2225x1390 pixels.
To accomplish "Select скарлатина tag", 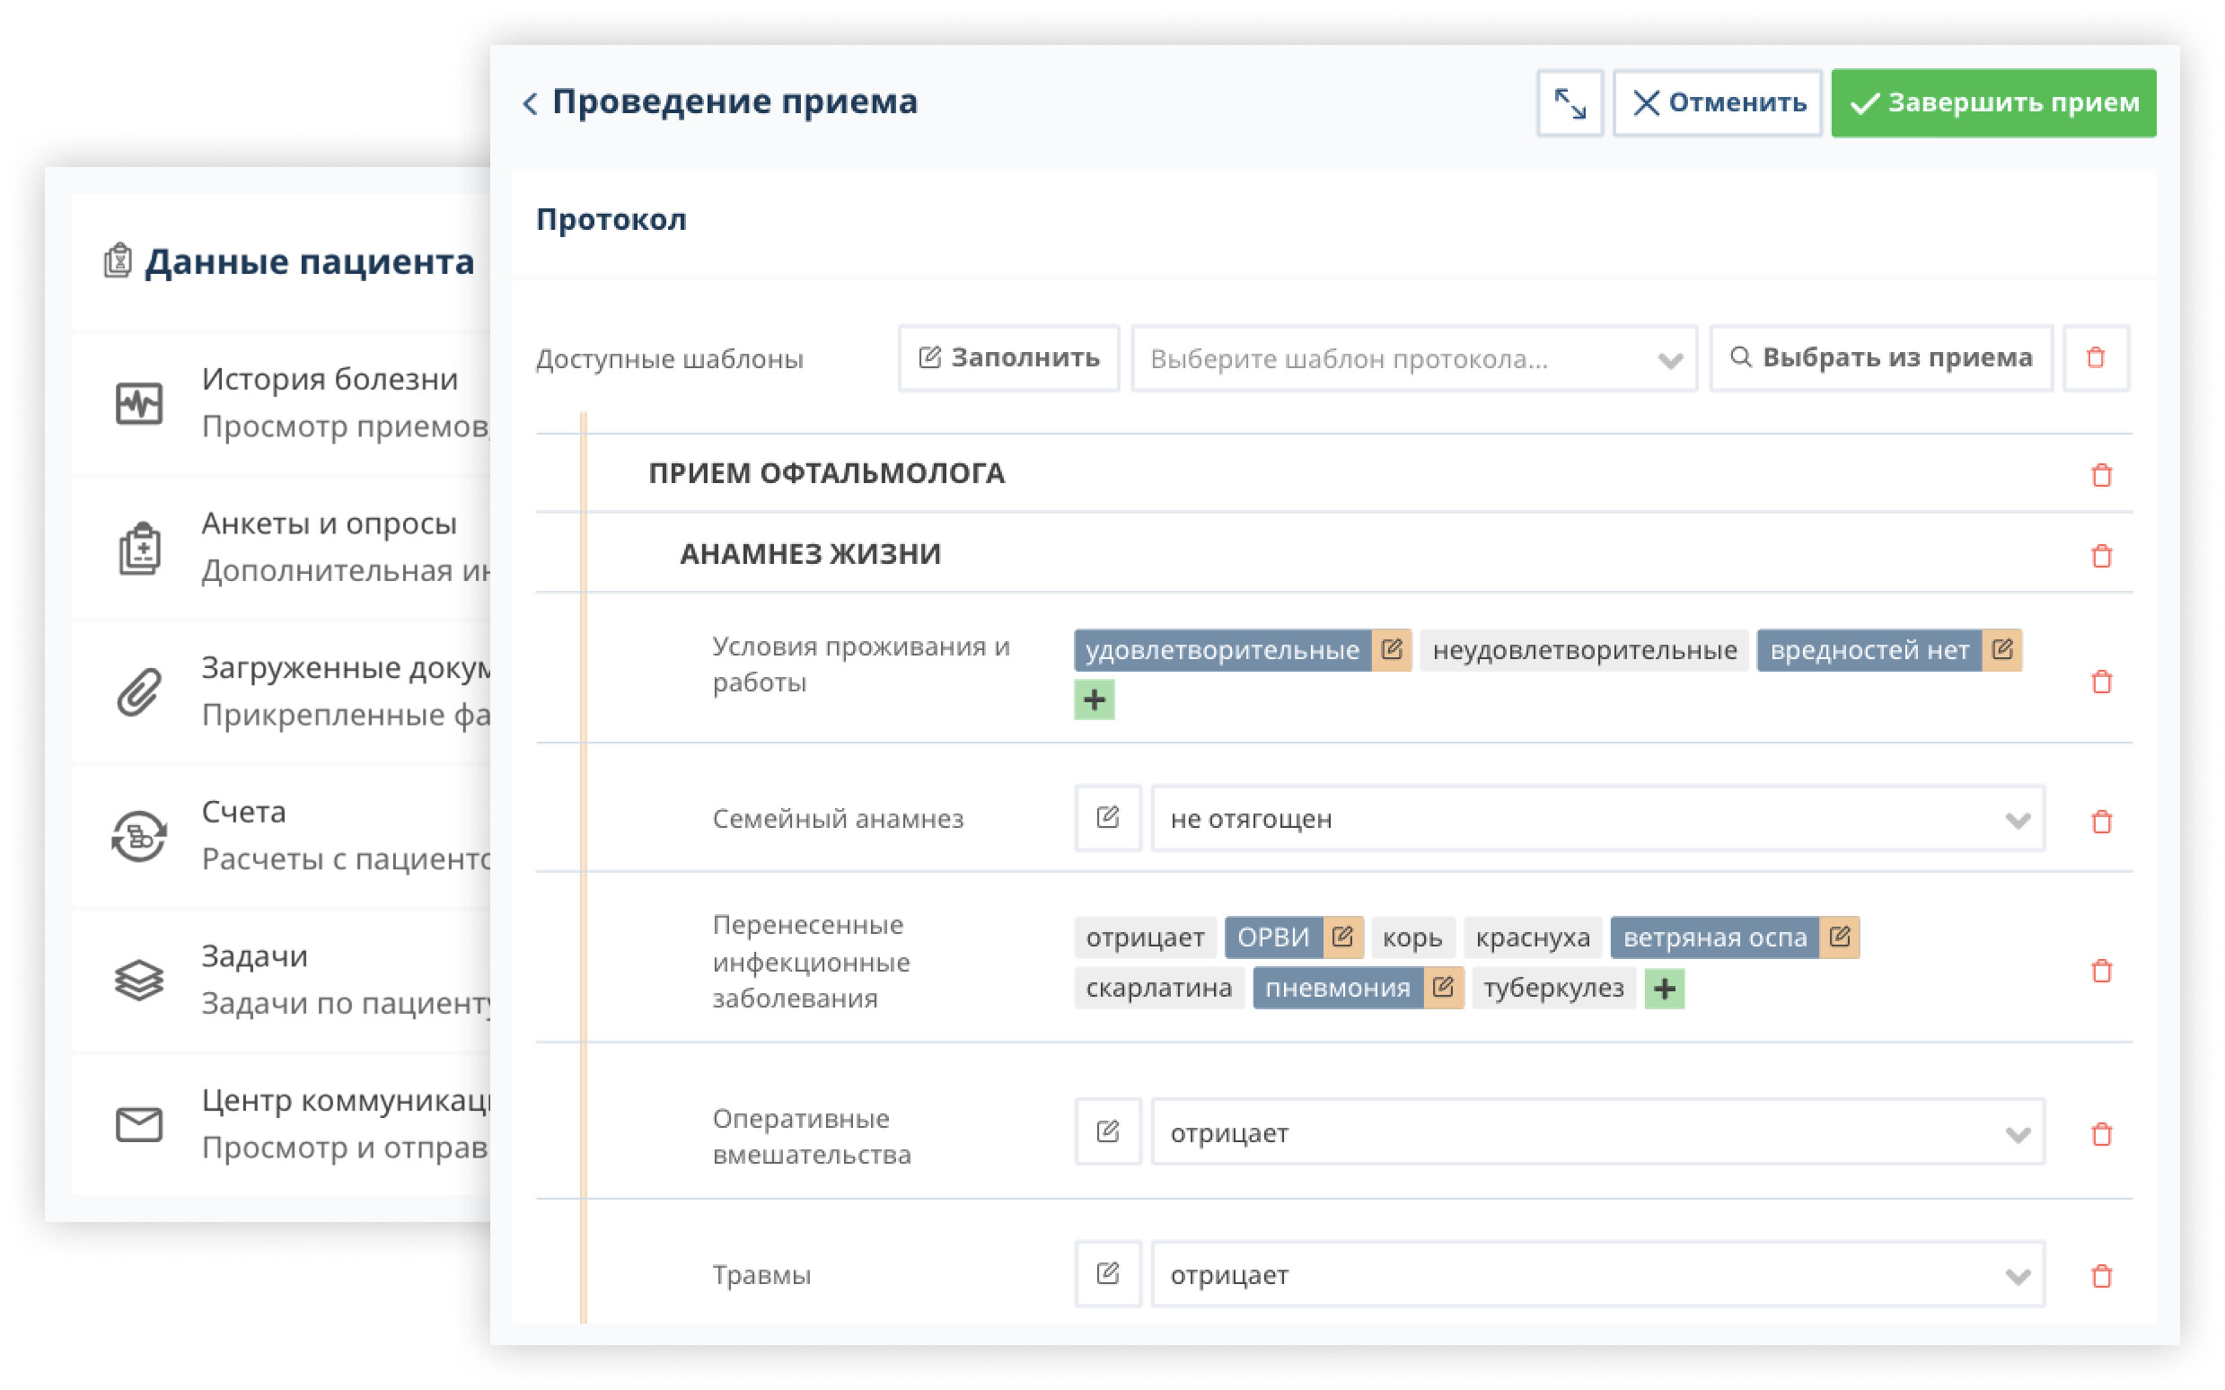I will 1159,990.
